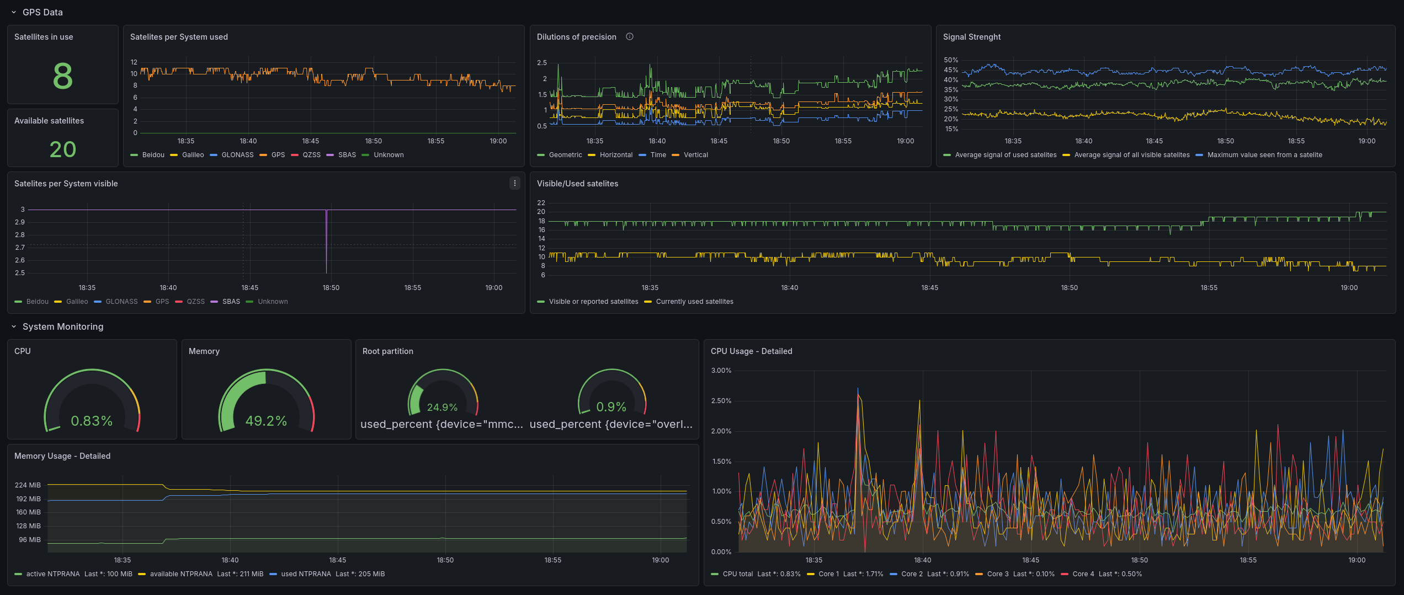Viewport: 1404px width, 595px height.
Task: Click the CPU Usage - Detailed panel title
Action: [x=752, y=351]
